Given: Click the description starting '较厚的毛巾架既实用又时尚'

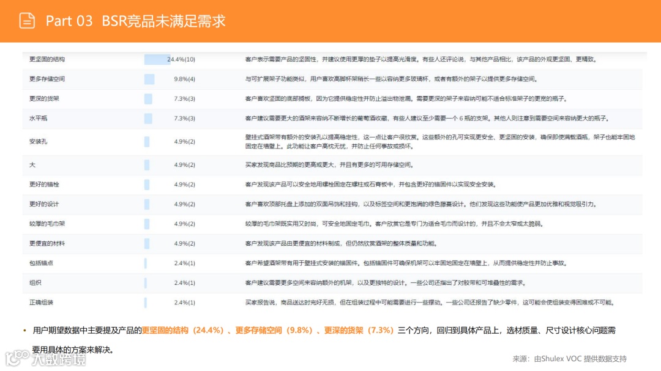Looking at the screenshot, I should 395,224.
